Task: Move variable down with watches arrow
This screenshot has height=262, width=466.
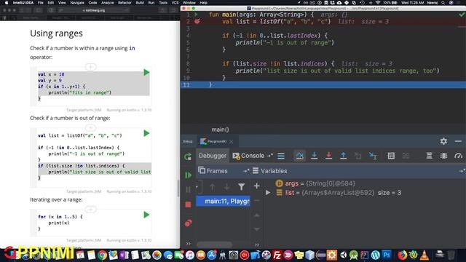Action: pyautogui.click(x=257, y=229)
